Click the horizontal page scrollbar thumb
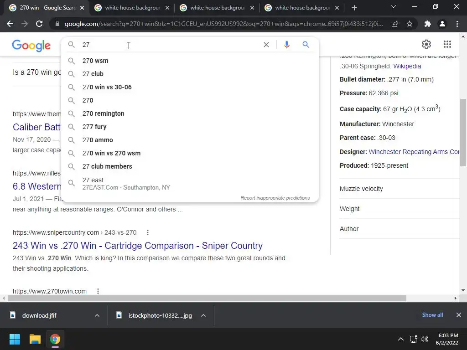The height and width of the screenshot is (350, 467). tap(207, 298)
